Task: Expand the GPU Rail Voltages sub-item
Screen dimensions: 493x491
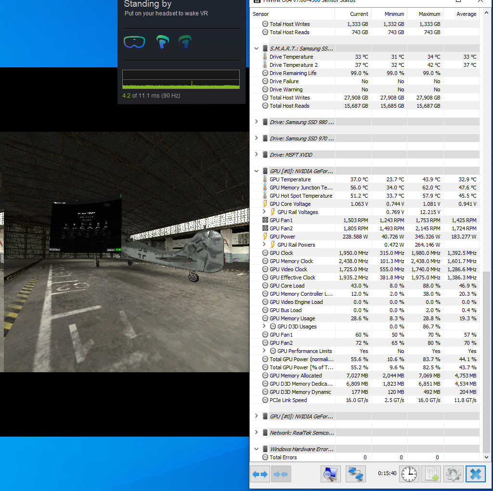Action: 264,212
